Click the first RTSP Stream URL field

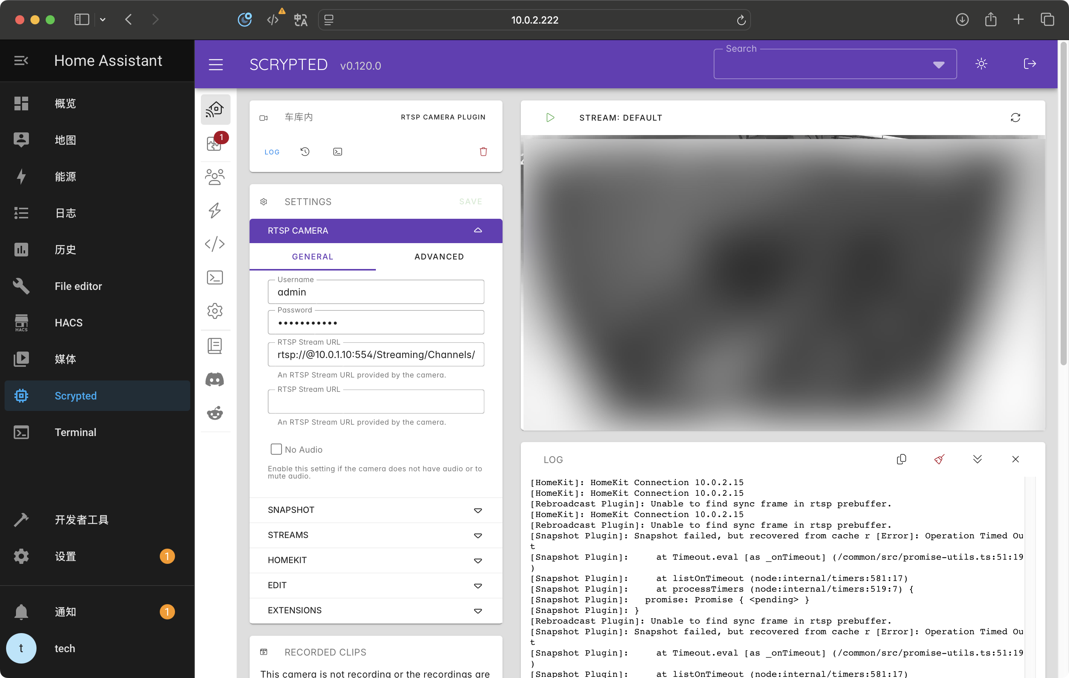(x=376, y=354)
